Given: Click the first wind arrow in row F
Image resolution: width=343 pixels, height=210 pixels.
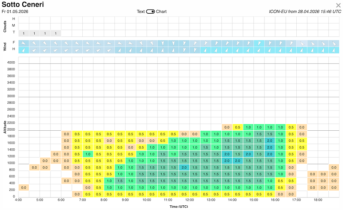Looking at the screenshot, I should 24,43.
